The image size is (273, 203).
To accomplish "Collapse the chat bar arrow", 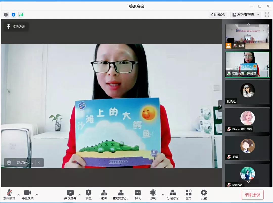I will (39, 163).
